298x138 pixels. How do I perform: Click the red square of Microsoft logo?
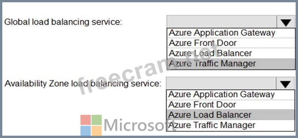(85, 120)
